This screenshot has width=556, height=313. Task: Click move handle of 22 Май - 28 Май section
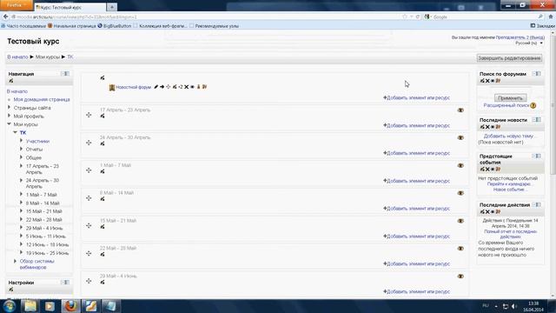click(89, 253)
